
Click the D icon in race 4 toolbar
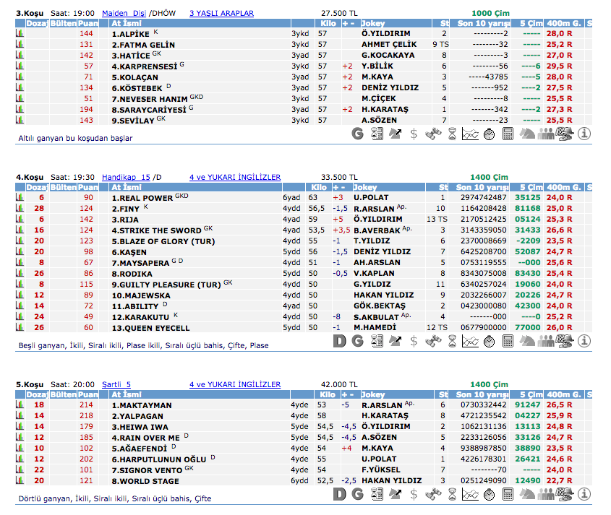pos(340,341)
